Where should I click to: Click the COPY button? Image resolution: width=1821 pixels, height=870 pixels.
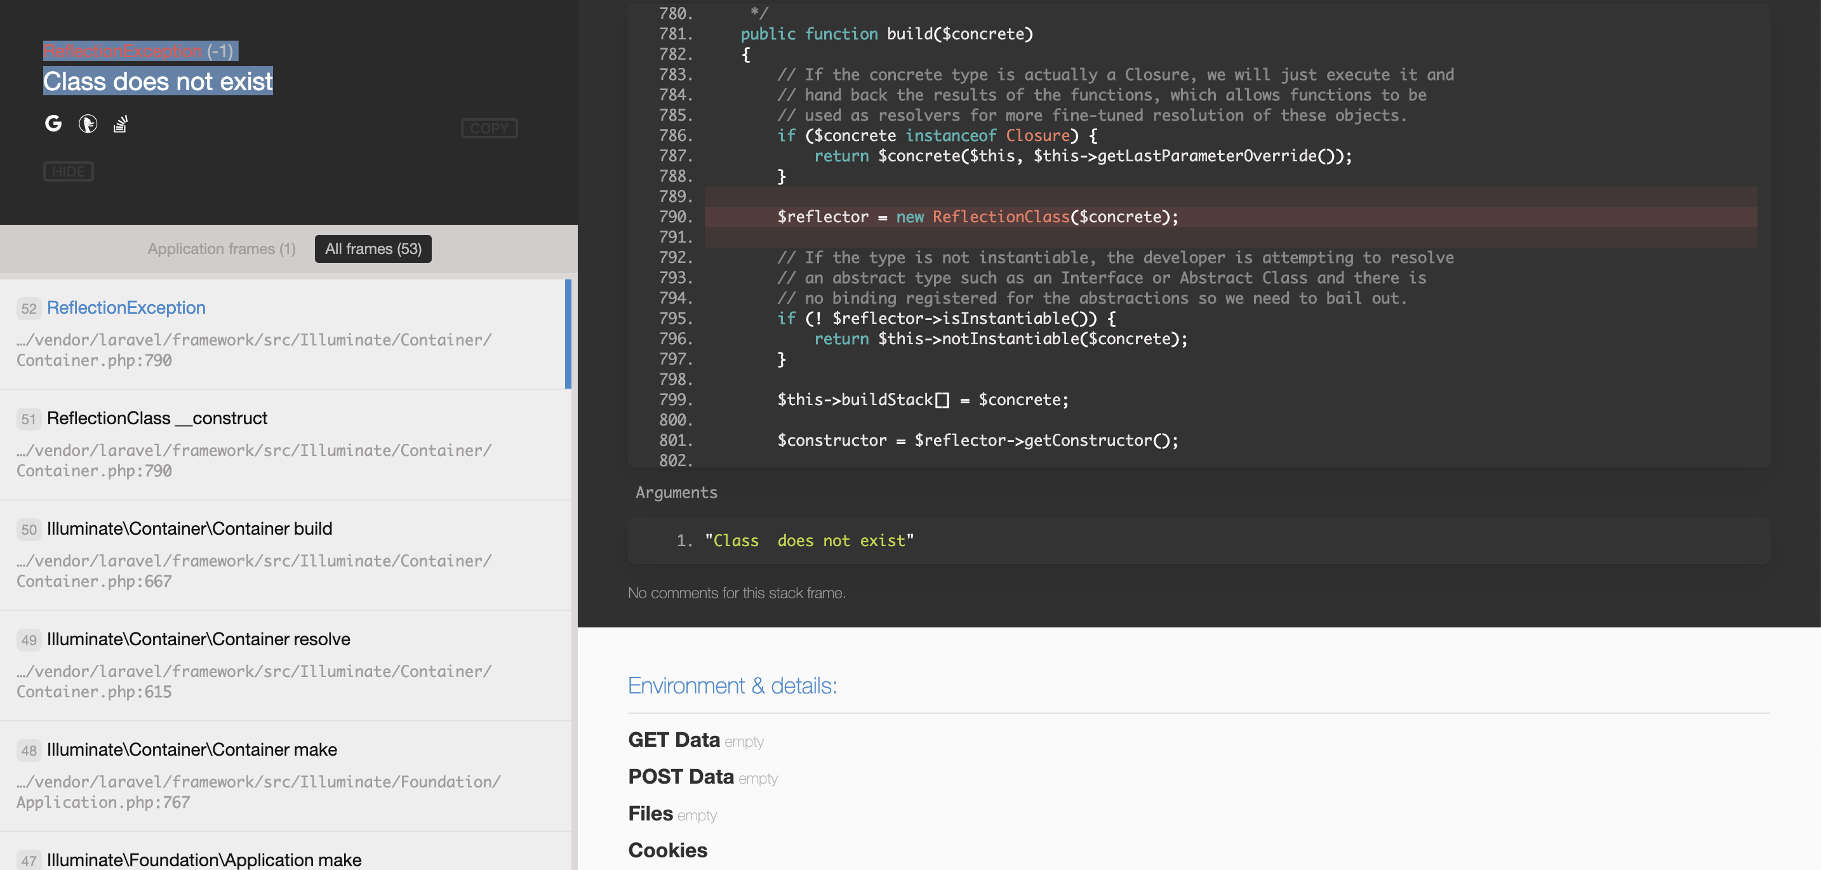pos(489,128)
